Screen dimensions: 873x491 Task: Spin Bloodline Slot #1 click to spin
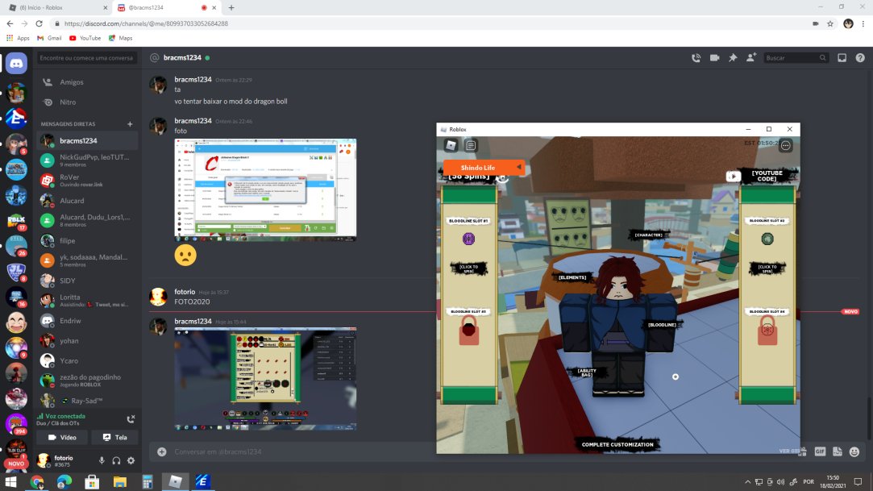[x=468, y=269]
